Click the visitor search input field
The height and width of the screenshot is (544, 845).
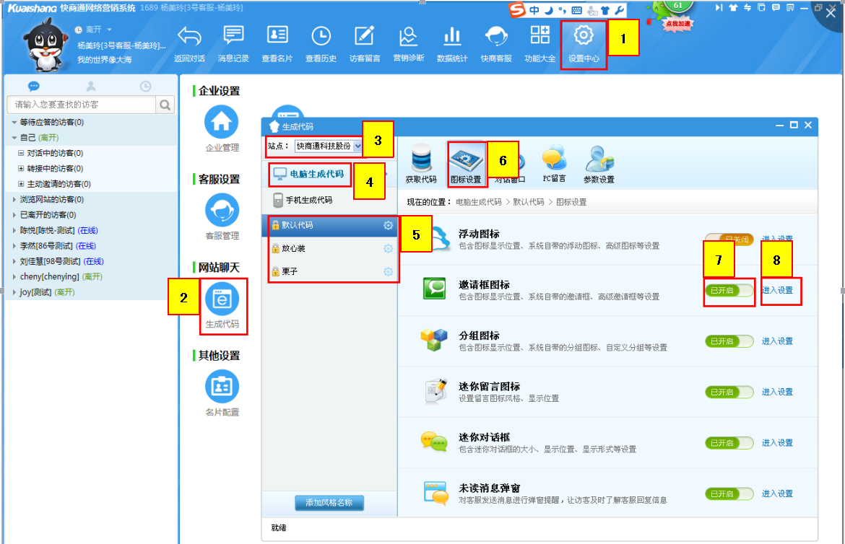click(x=81, y=105)
